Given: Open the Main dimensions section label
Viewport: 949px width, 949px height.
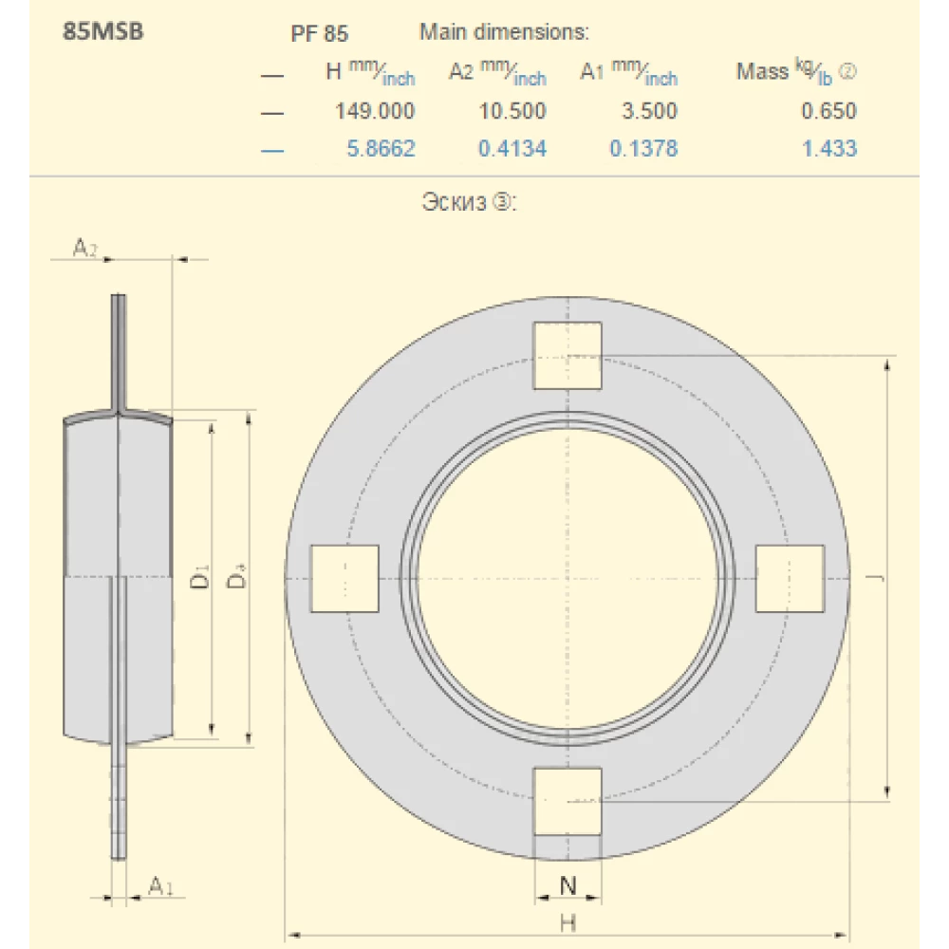Looking at the screenshot, I should [505, 31].
